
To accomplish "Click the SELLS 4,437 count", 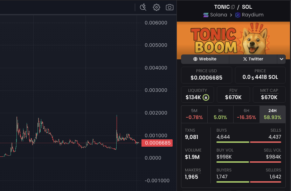I will [x=275, y=137].
